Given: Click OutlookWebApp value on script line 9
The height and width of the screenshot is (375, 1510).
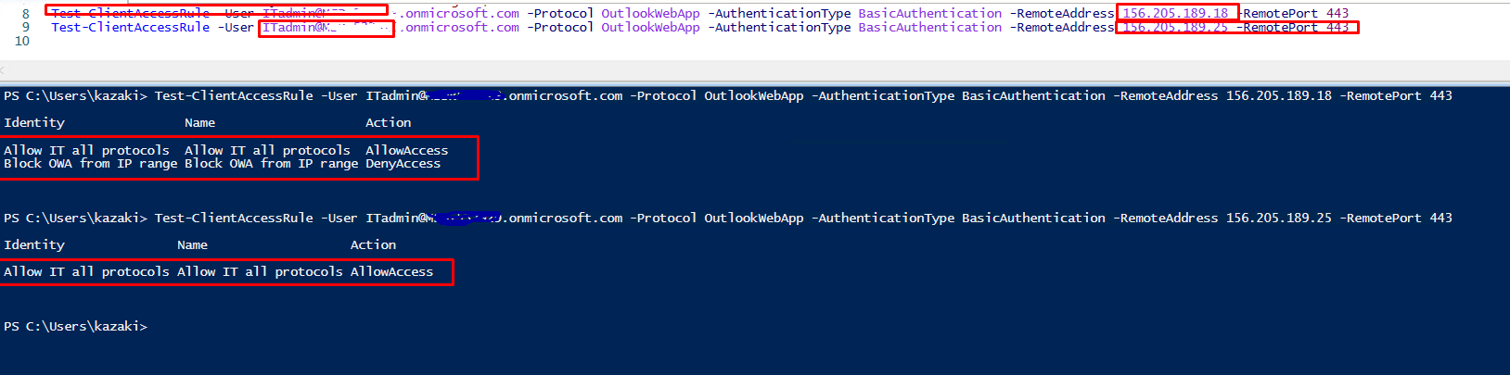Looking at the screenshot, I should coord(650,27).
